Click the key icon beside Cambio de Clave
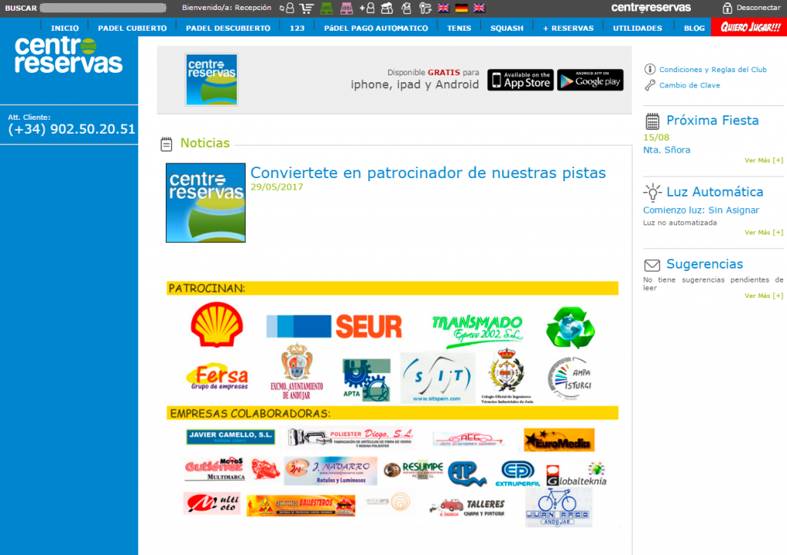This screenshot has height=555, width=787. pos(649,85)
